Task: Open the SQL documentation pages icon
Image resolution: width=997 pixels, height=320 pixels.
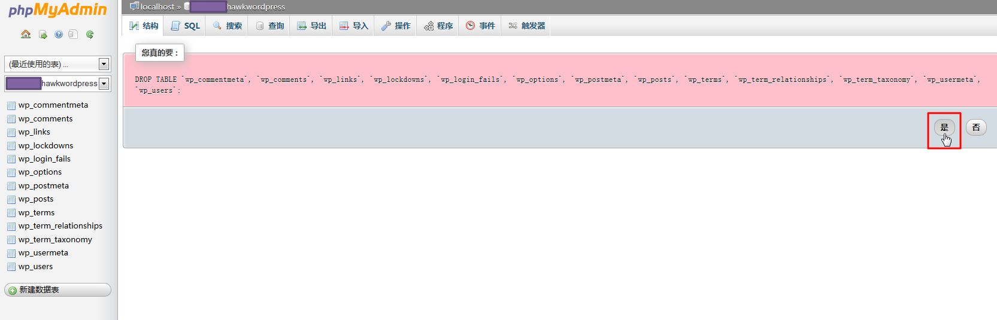Action: 73,34
